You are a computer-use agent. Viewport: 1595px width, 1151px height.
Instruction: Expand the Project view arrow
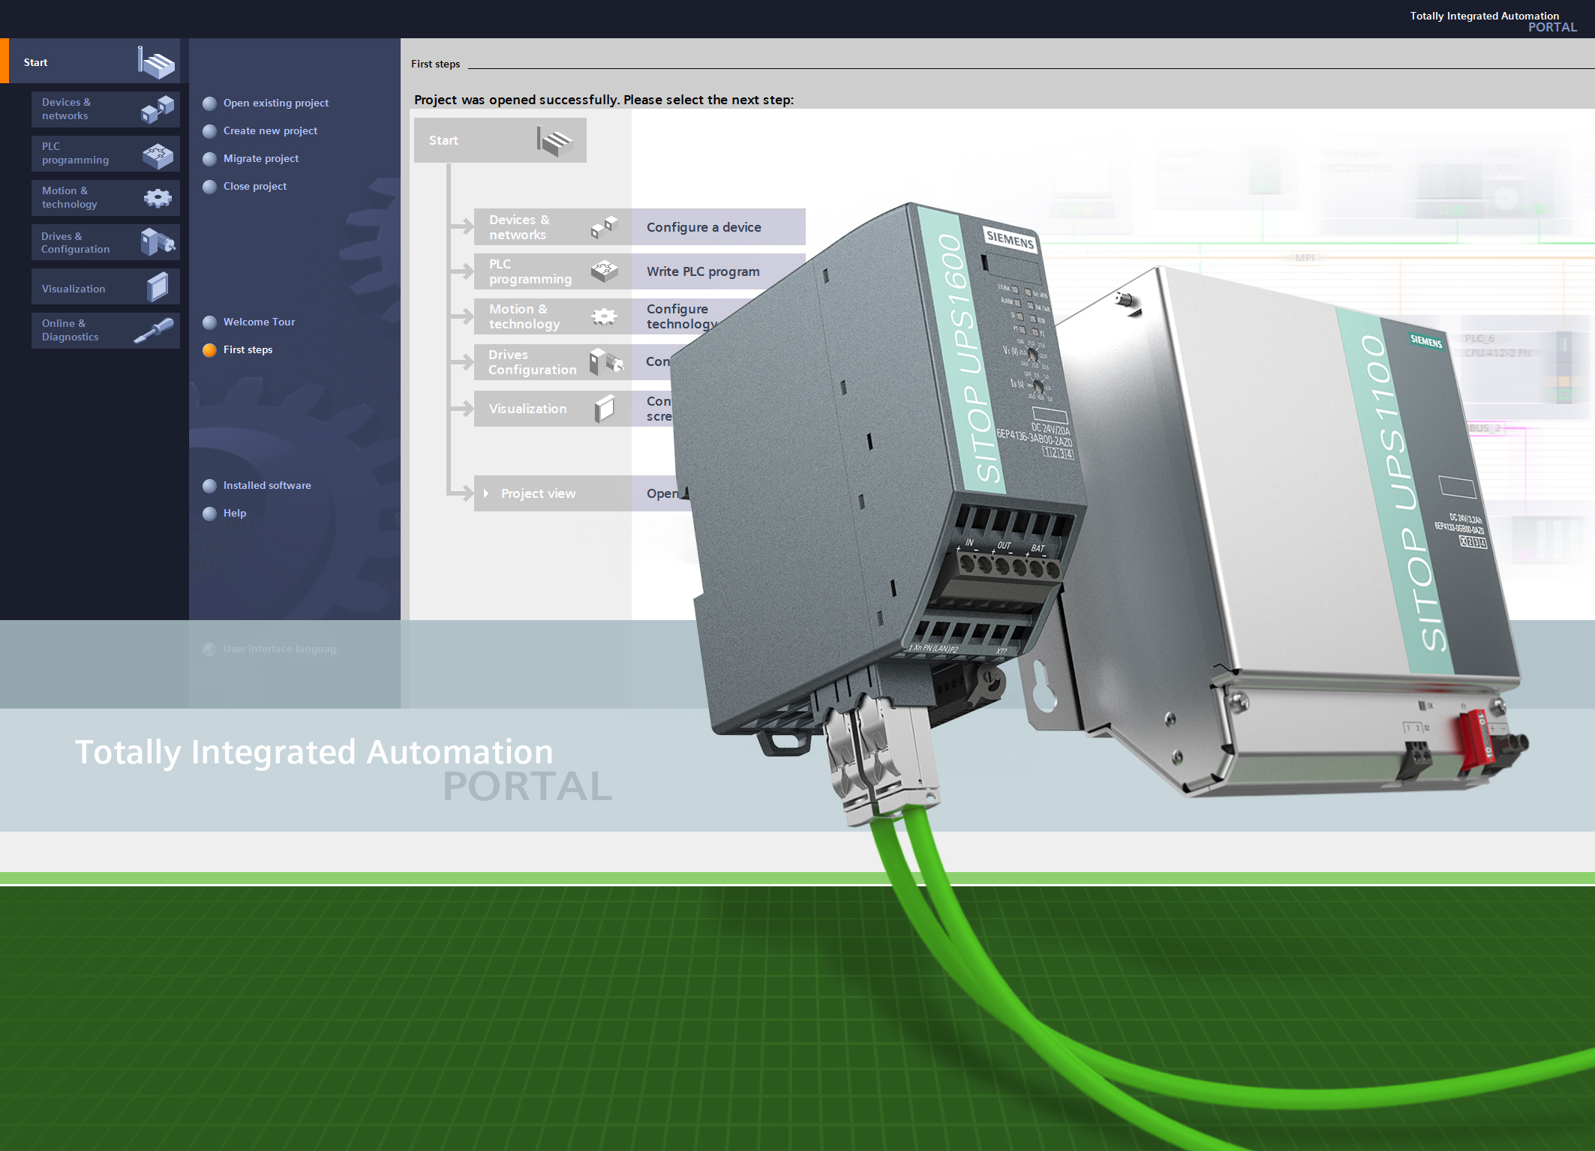coord(486,493)
